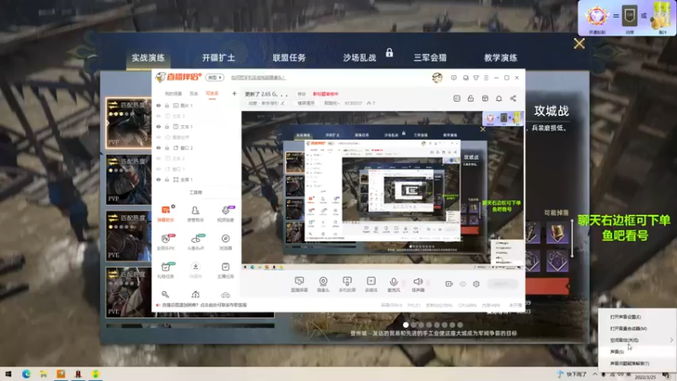
Task: Click the bell notification icon above preview
Action: [498, 98]
